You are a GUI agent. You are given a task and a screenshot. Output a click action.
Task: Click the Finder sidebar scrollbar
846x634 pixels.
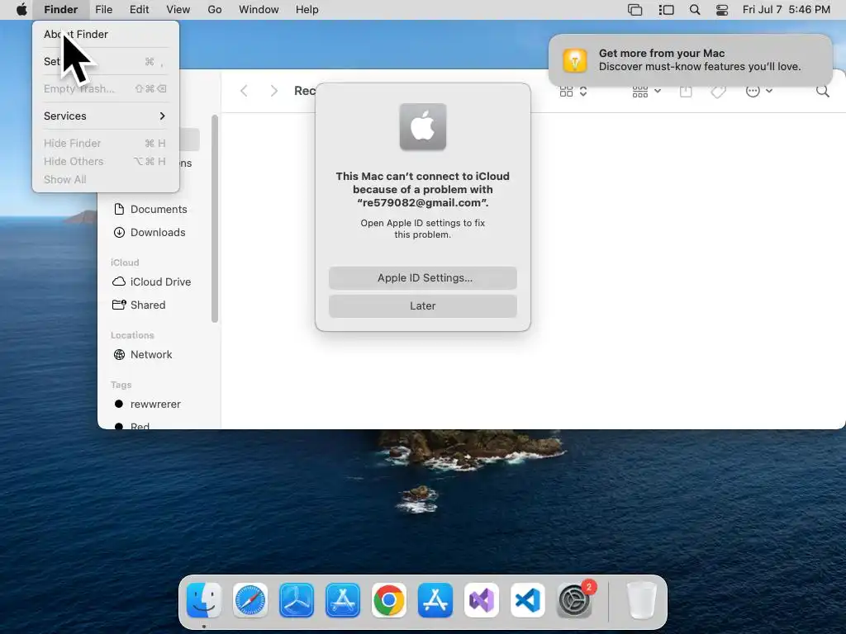pos(215,218)
